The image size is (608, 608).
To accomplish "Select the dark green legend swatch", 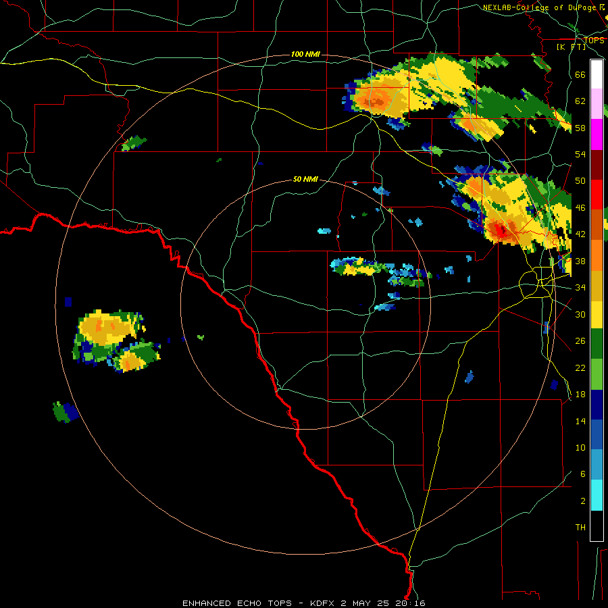I will tap(597, 344).
